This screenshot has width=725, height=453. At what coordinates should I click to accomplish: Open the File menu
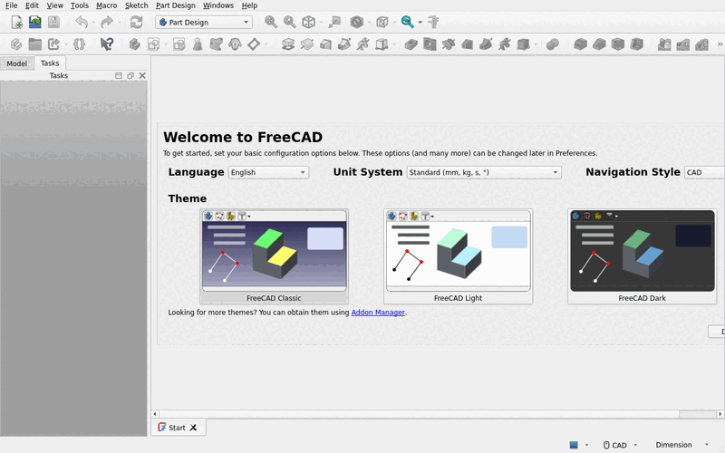11,5
